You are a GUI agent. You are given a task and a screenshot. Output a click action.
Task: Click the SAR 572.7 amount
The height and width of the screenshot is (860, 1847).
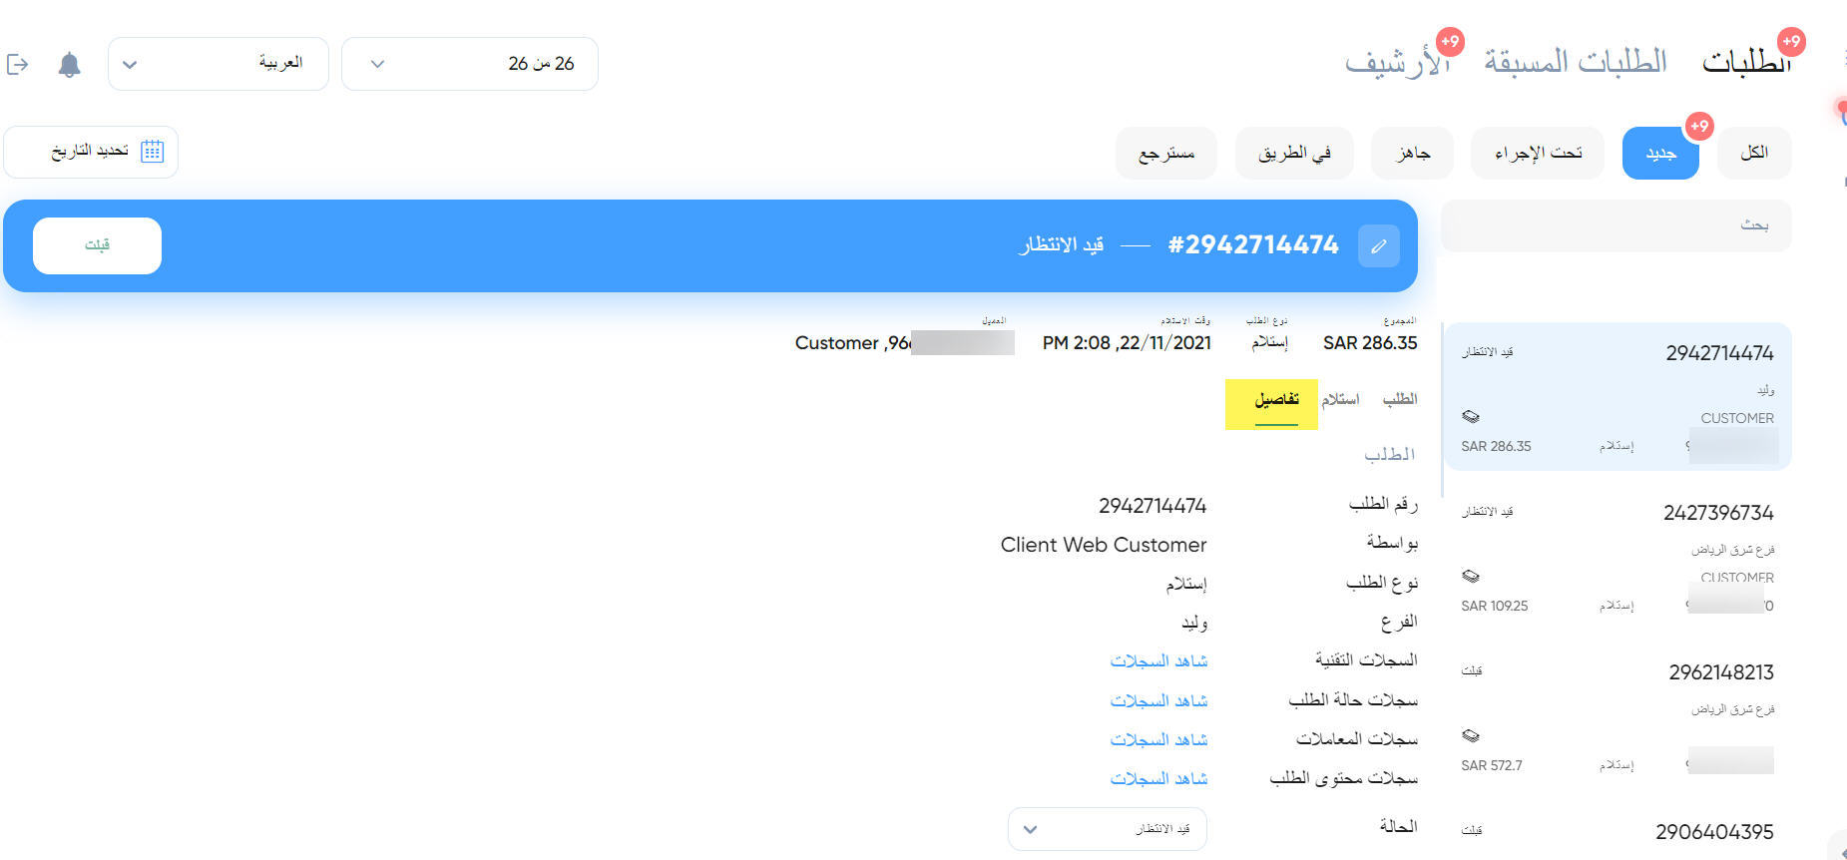pos(1492,765)
